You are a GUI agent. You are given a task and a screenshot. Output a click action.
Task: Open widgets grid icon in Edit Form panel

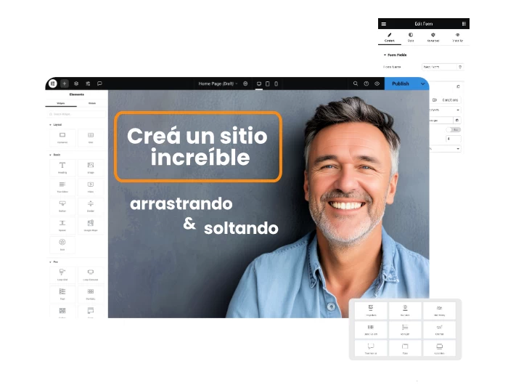coord(464,24)
